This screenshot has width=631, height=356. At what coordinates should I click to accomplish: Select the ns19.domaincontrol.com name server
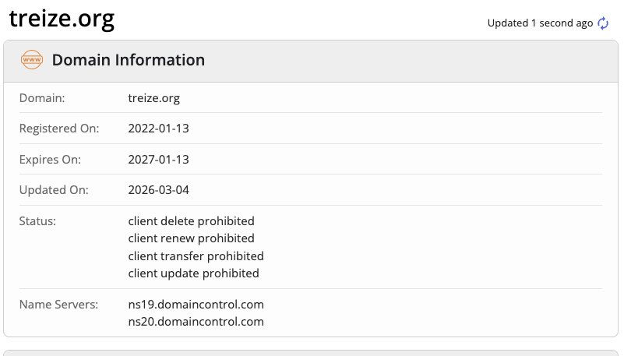196,304
